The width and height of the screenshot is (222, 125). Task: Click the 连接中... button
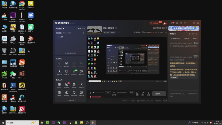(x=159, y=94)
